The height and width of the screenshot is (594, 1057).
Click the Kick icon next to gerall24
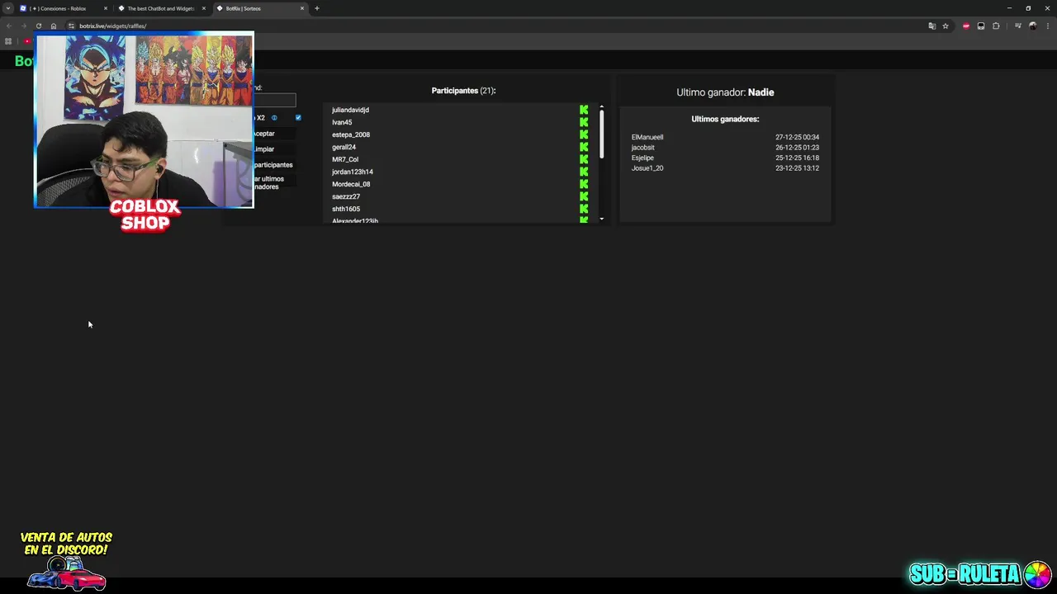coord(584,147)
